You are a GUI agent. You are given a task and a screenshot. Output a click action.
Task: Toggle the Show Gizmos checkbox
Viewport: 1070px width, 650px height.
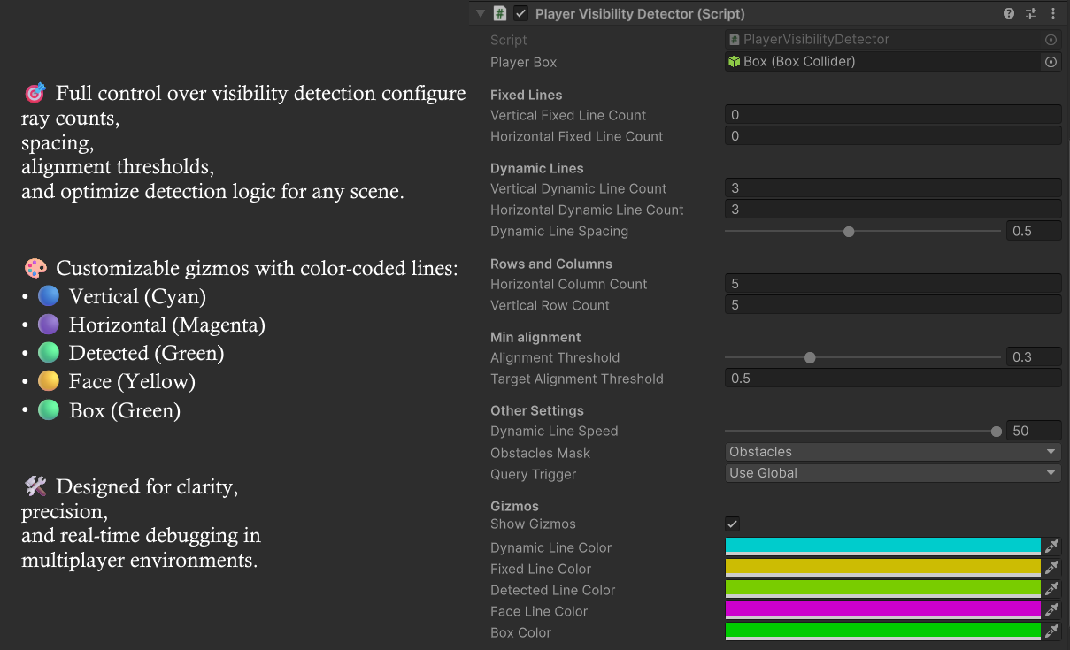[x=731, y=524]
